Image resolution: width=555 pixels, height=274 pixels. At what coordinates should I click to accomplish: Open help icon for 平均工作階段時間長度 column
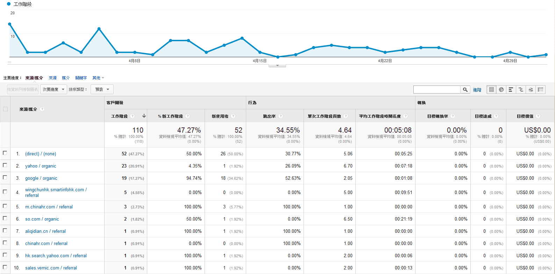(x=405, y=116)
